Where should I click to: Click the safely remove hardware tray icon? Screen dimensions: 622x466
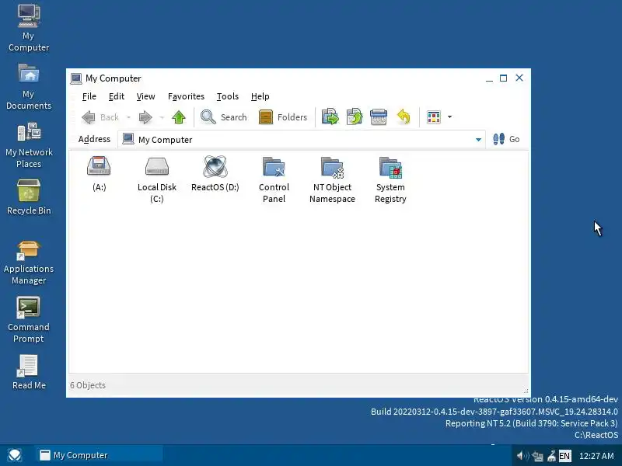tap(551, 456)
